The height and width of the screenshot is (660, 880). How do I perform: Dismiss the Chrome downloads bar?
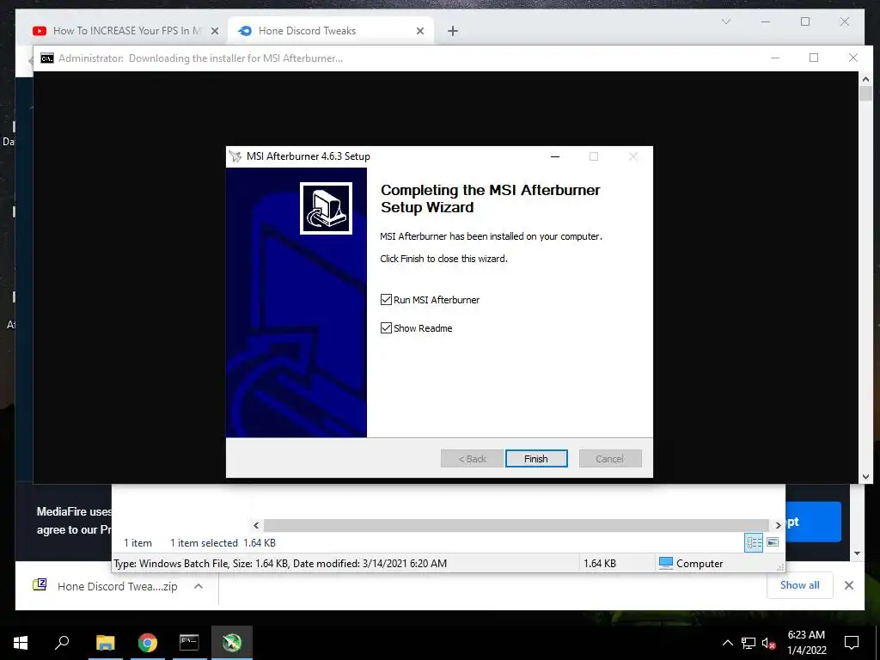click(x=848, y=585)
